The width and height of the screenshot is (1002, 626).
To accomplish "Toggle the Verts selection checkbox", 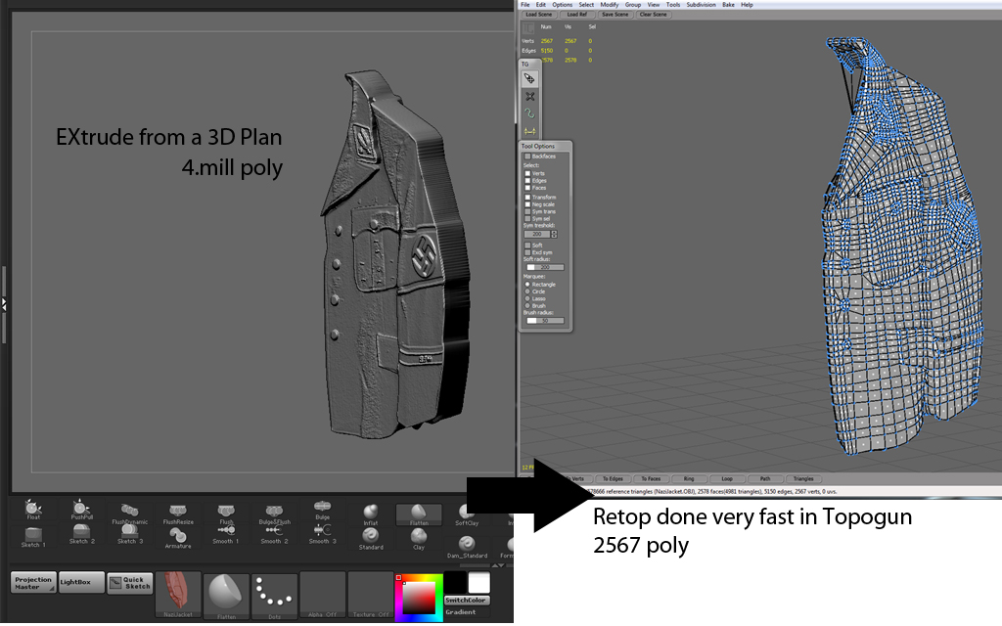I will point(527,174).
